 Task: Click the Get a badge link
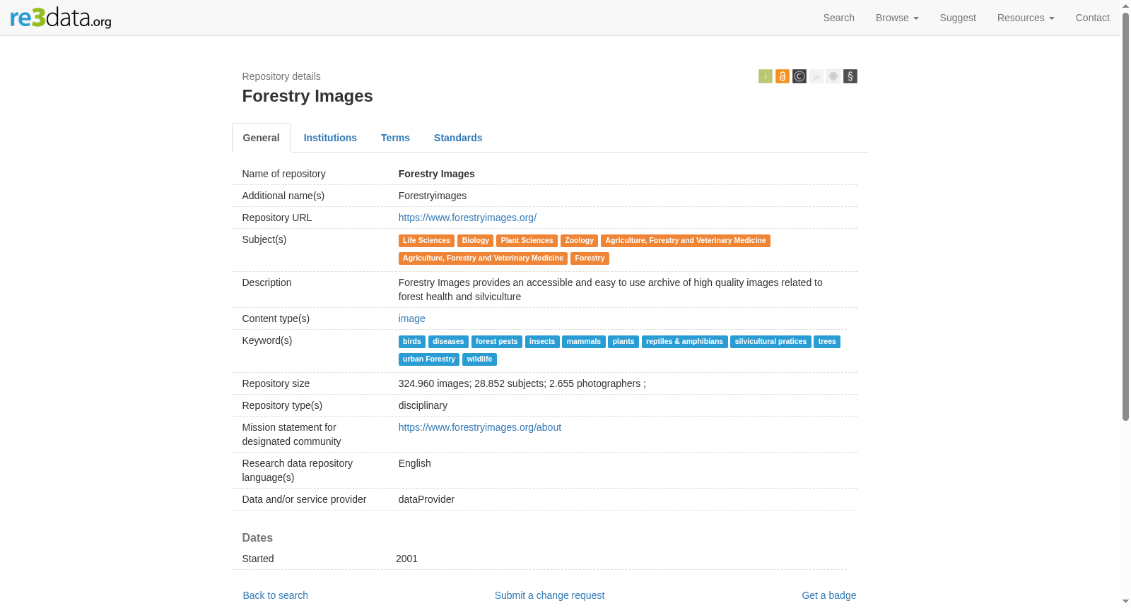(829, 595)
